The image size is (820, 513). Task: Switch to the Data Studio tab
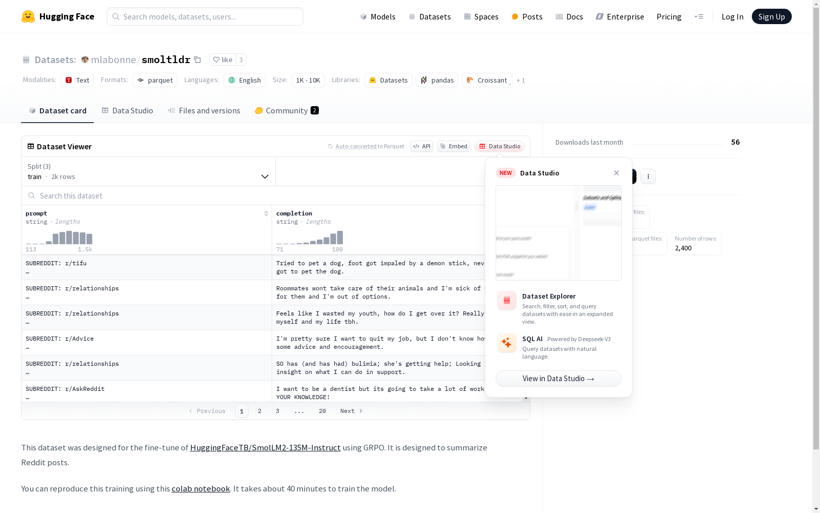tap(127, 111)
